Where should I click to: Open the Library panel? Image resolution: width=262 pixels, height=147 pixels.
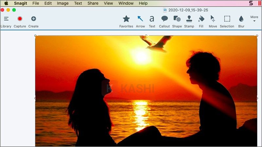[x=6, y=22]
